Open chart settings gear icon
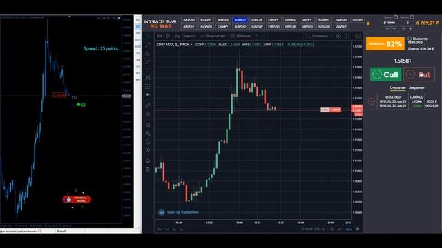 click(x=338, y=36)
